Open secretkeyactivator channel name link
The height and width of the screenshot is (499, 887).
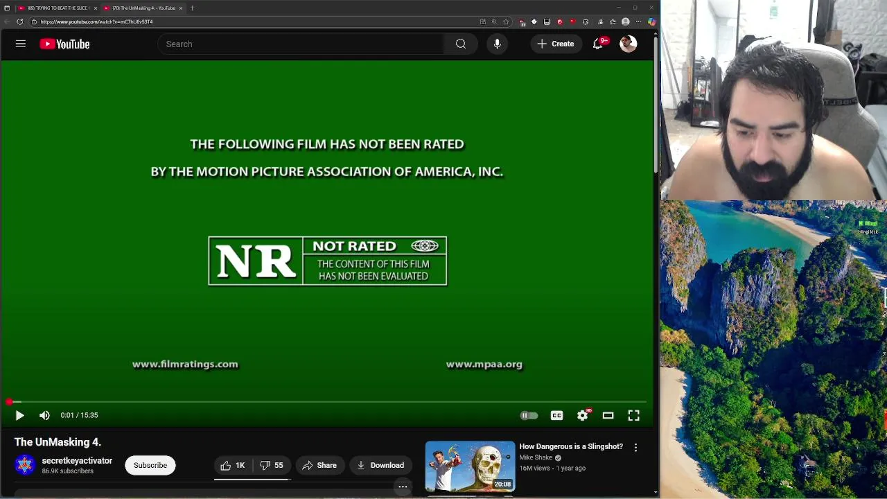77,460
